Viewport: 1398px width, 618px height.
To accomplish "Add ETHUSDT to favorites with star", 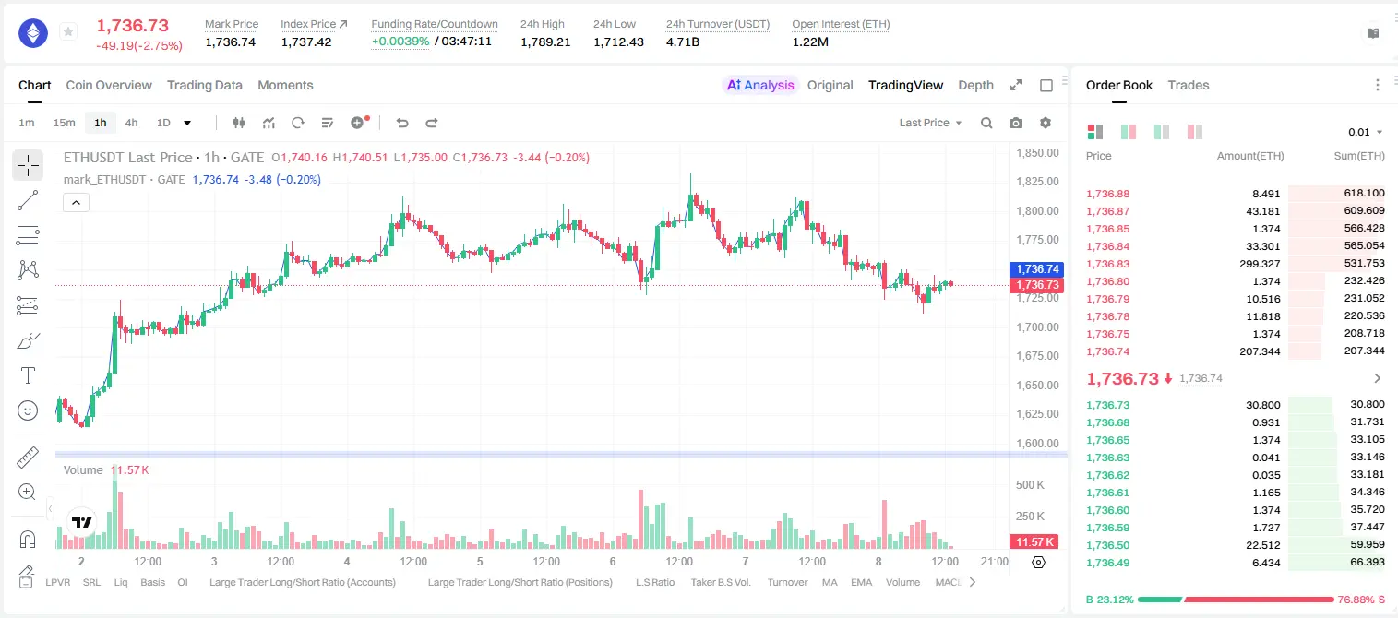I will (67, 32).
